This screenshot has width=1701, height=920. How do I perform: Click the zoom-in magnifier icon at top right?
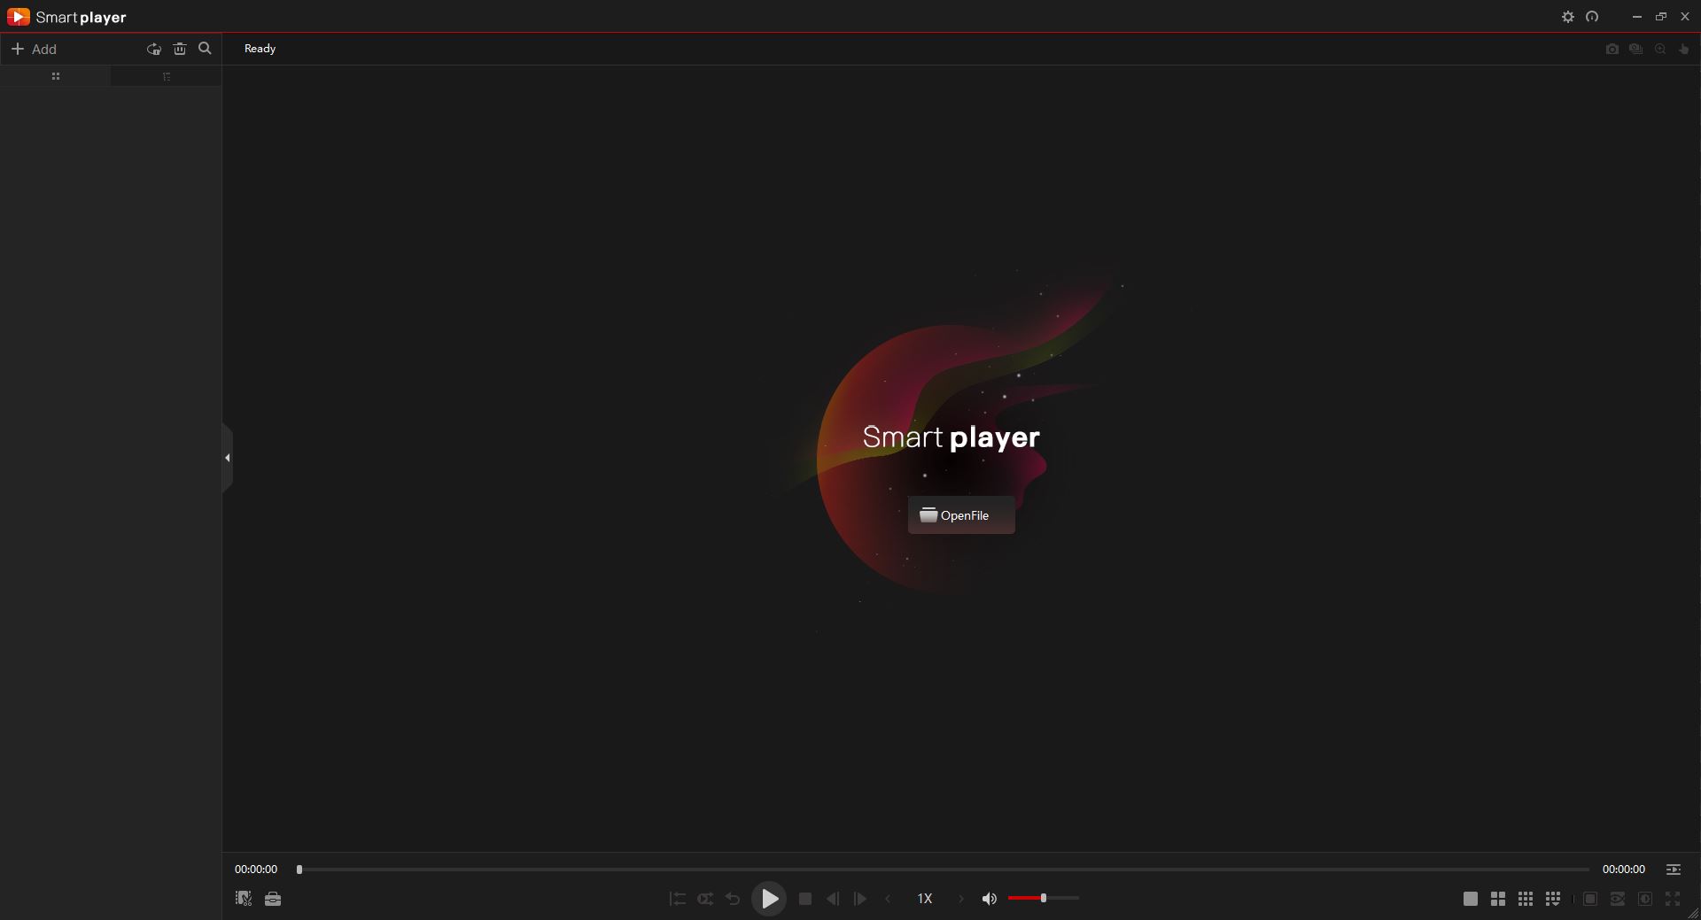tap(1660, 49)
